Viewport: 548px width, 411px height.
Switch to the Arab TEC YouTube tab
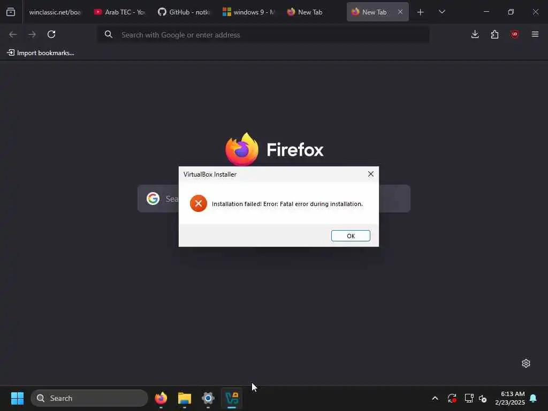[120, 12]
